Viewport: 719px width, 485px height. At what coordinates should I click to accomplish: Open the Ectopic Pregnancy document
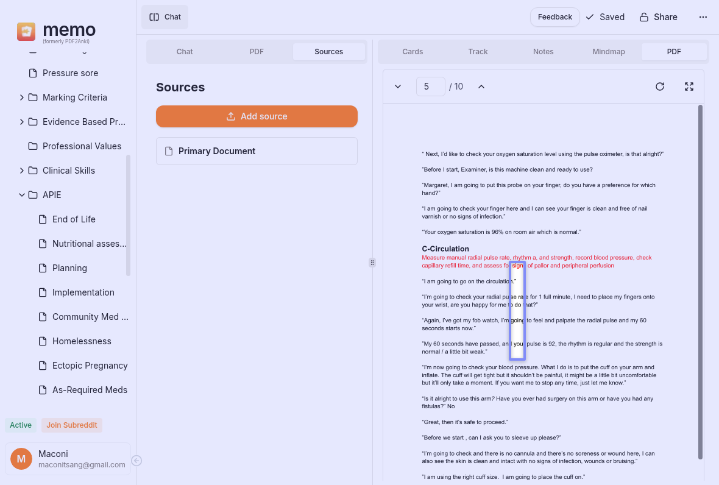[x=90, y=366]
